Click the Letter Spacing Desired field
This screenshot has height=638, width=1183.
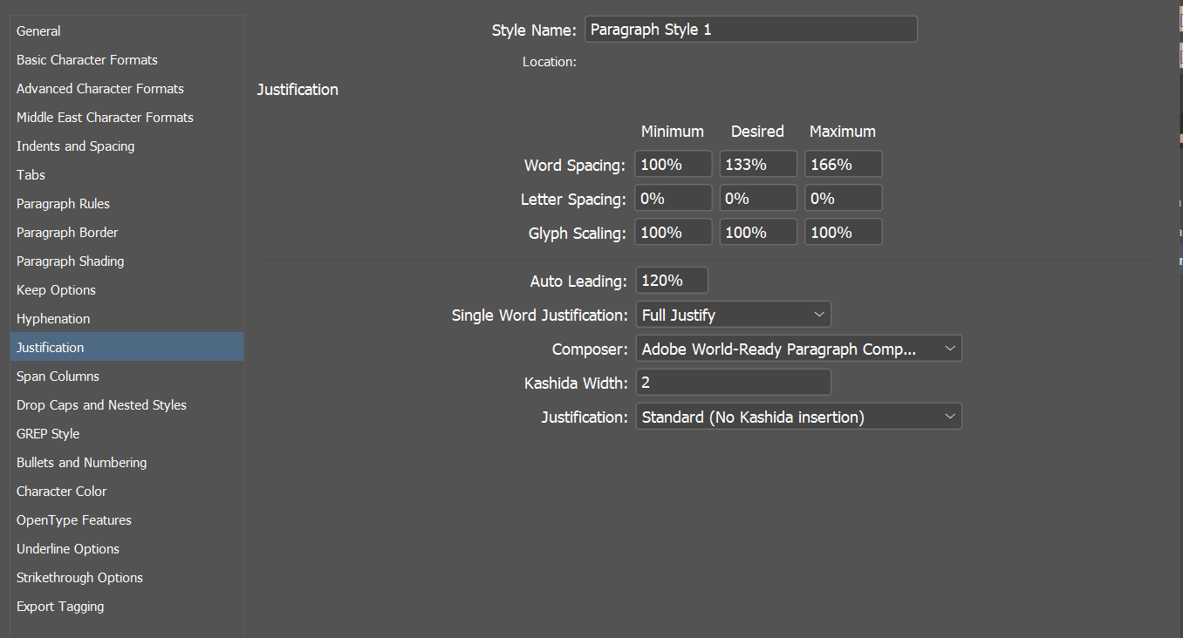[757, 199]
